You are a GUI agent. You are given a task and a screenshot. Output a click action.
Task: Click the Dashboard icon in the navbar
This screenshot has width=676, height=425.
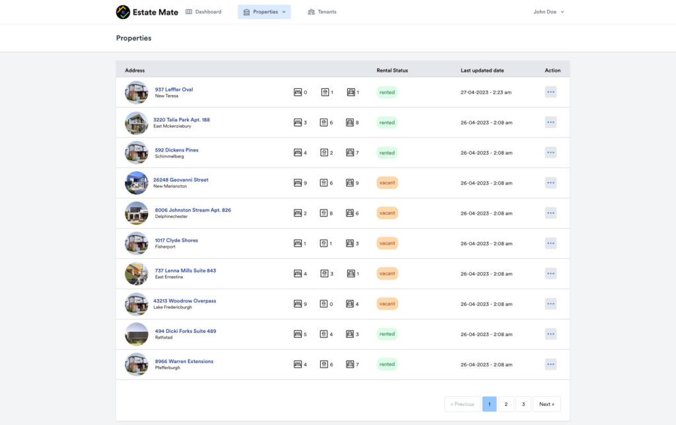[189, 12]
